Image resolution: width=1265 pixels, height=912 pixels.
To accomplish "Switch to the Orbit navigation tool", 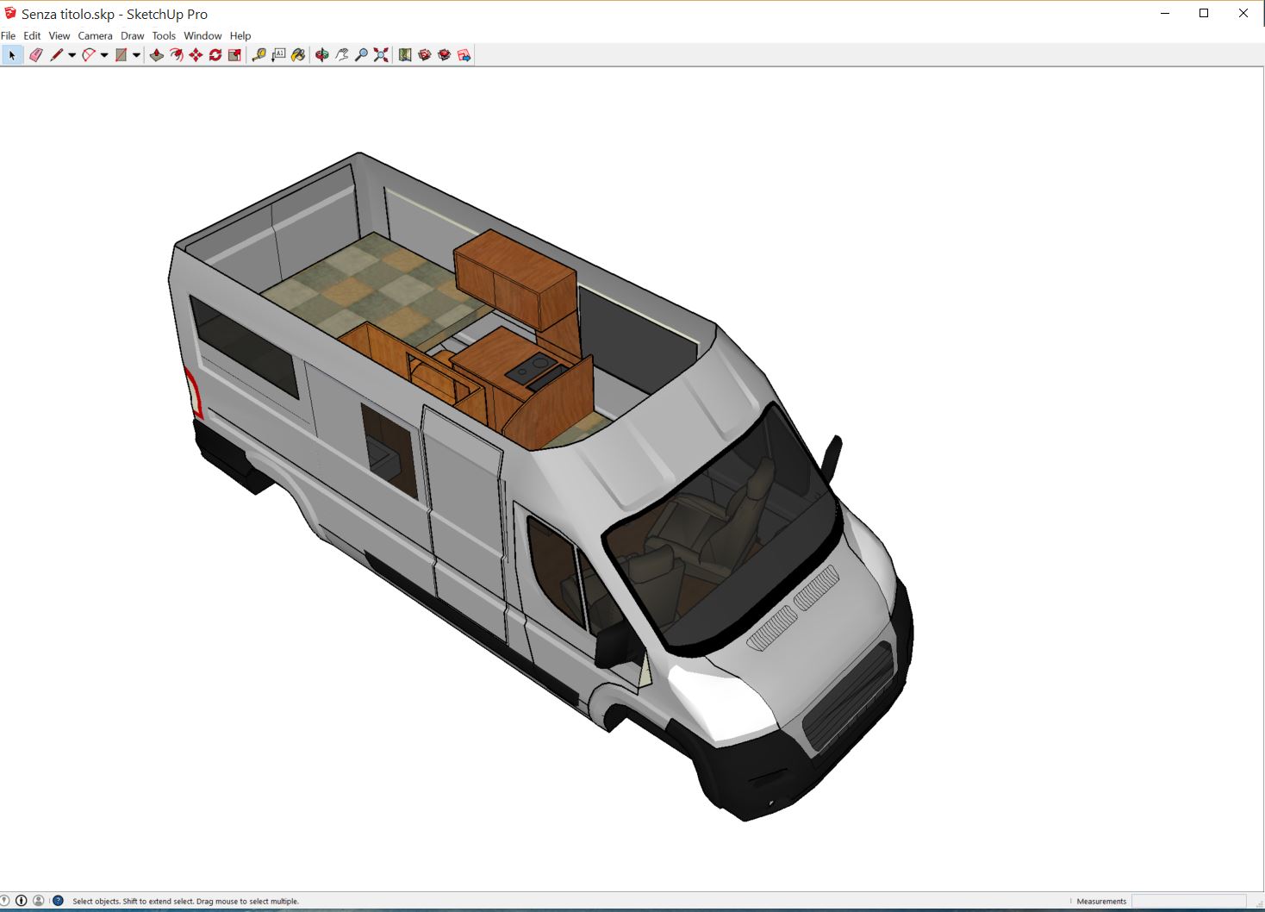I will pyautogui.click(x=322, y=54).
